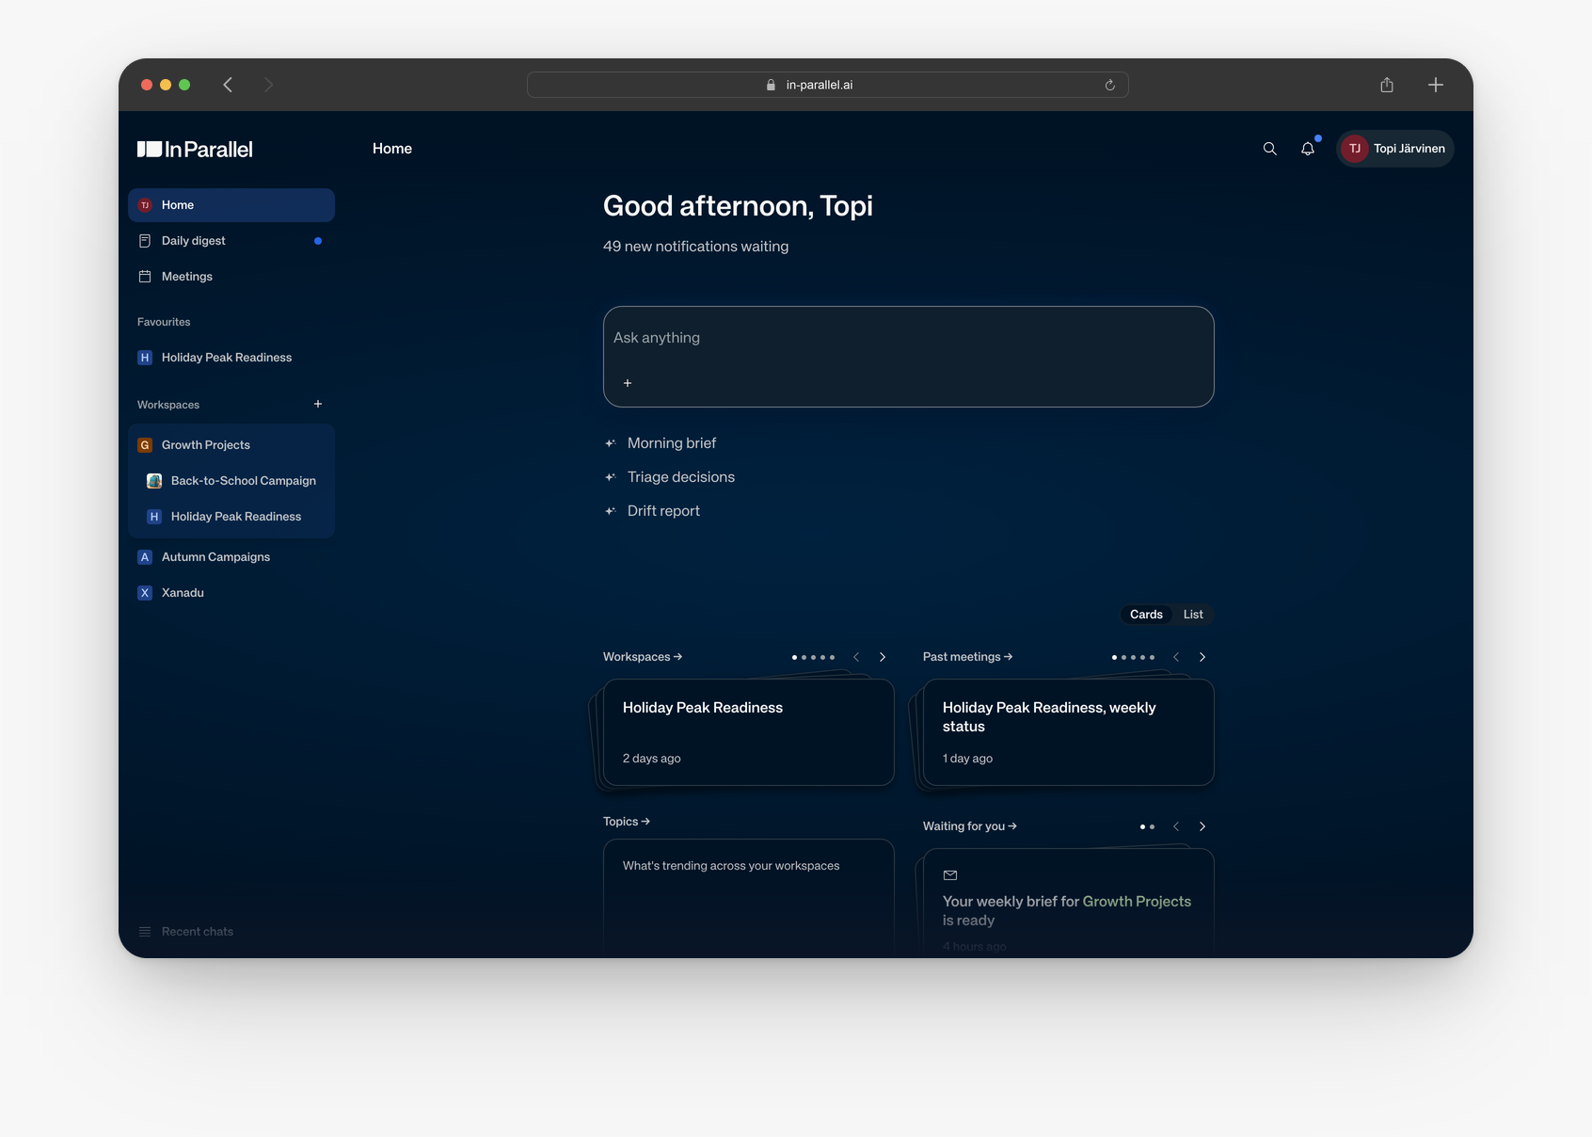Select Home in the sidebar
Screen dimensions: 1592x1137
tap(231, 205)
